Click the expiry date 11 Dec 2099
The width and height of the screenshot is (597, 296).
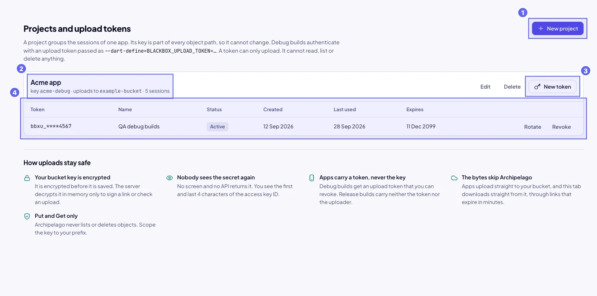coord(421,126)
